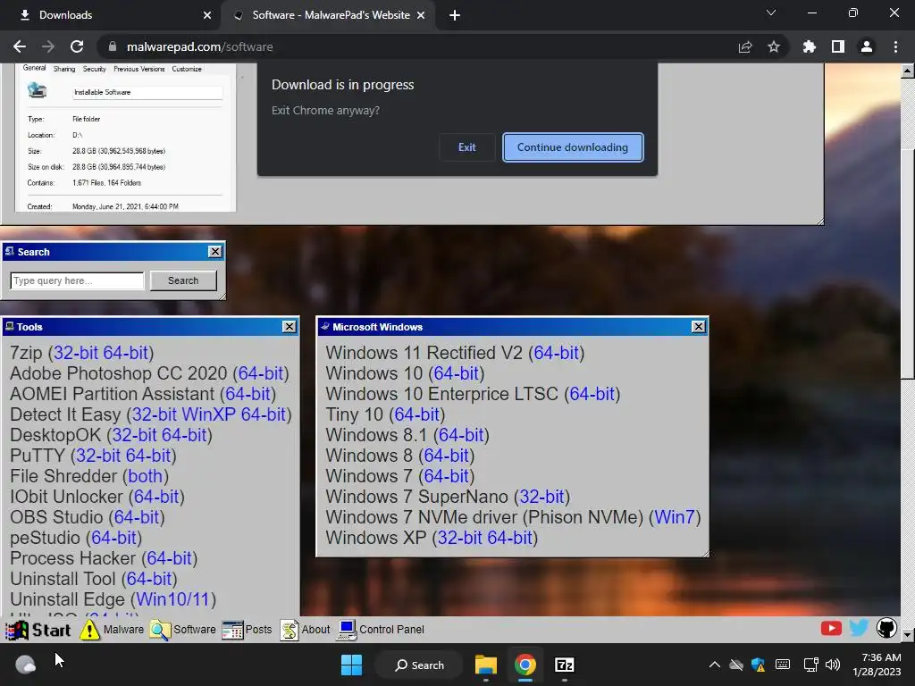
Task: Open Control Panel on site taskbar
Action: pos(381,630)
